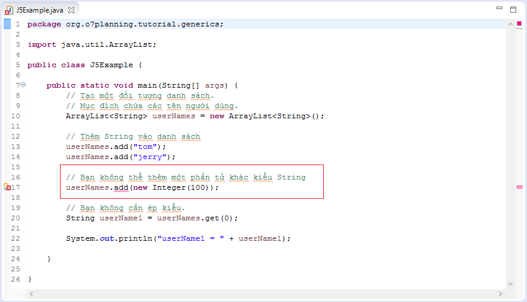Click the underlined 'add' on line 17
Screen dimensions: 527x302
click(x=121, y=187)
